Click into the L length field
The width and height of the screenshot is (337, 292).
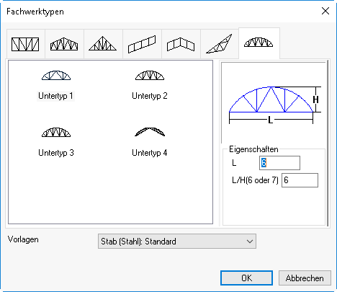(279, 163)
